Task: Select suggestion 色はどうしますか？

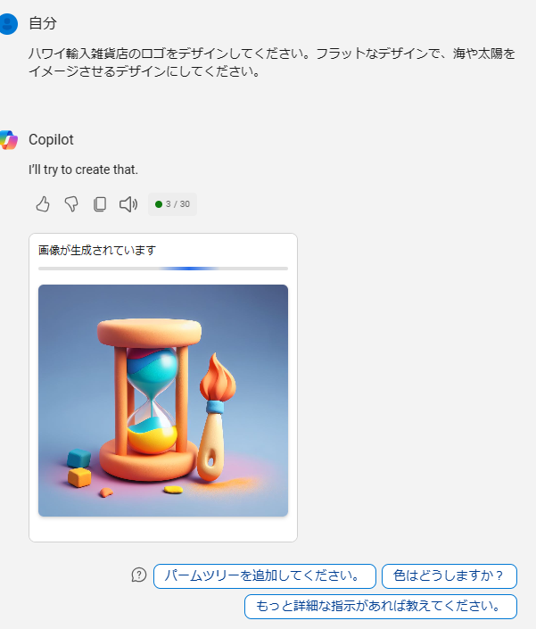Action: point(449,576)
